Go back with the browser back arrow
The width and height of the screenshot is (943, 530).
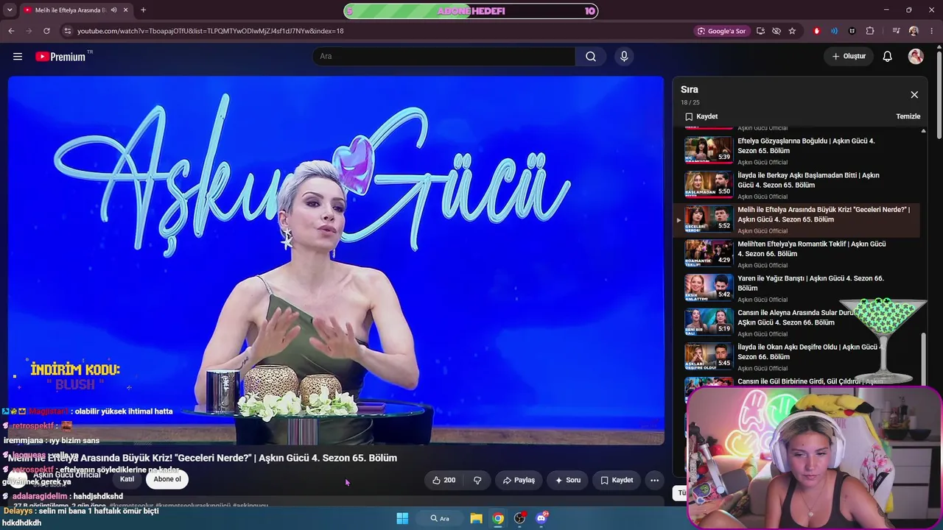(x=11, y=31)
